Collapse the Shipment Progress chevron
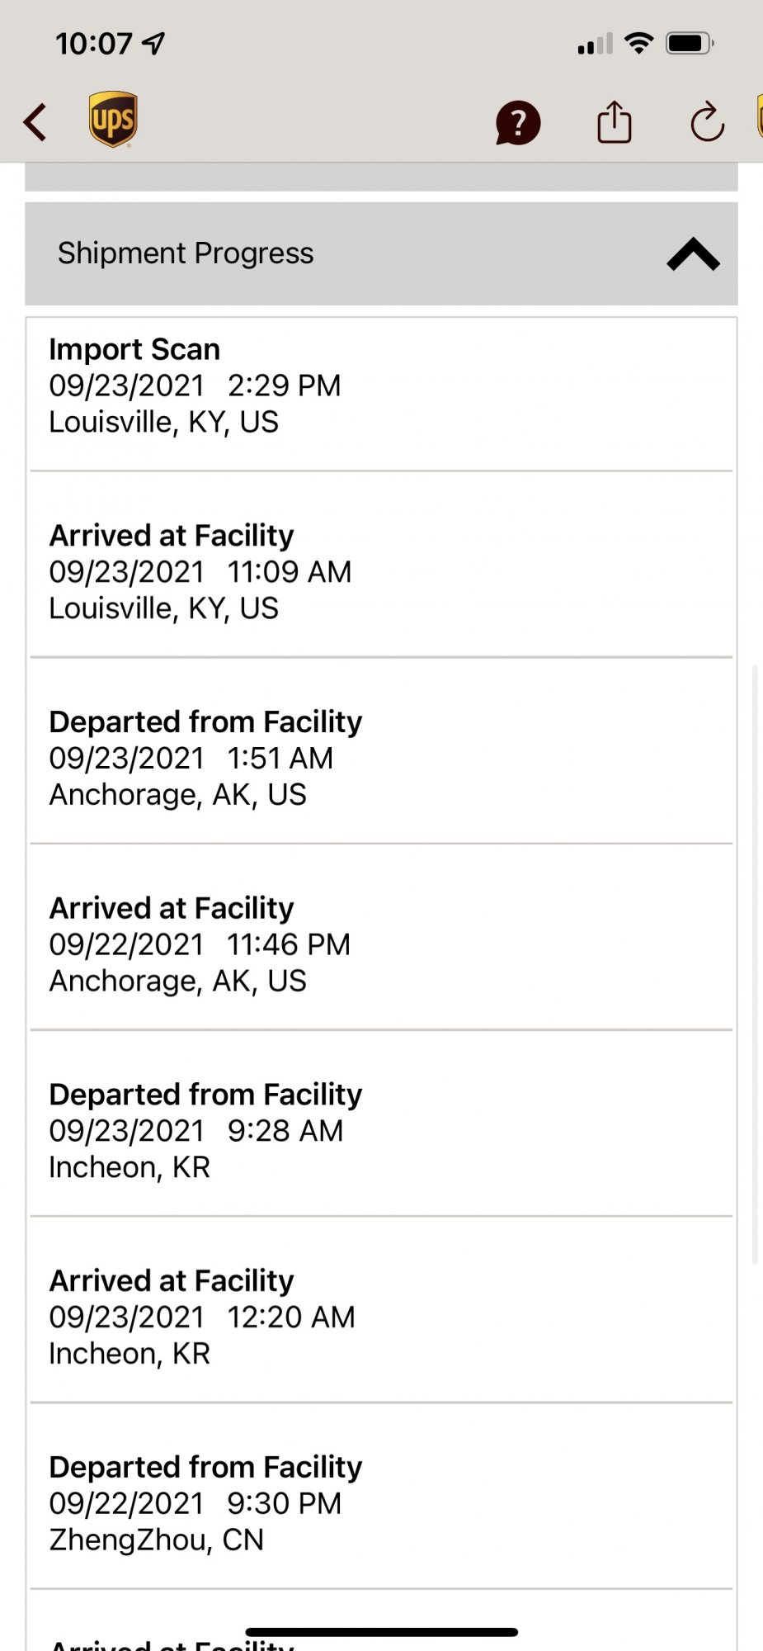The image size is (763, 1651). coord(693,254)
